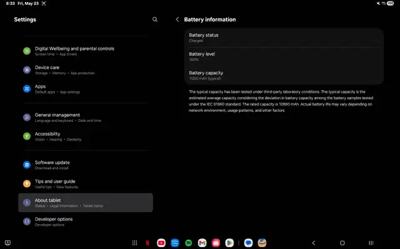Select About tablet entry
The image size is (400, 249).
coord(86,202)
